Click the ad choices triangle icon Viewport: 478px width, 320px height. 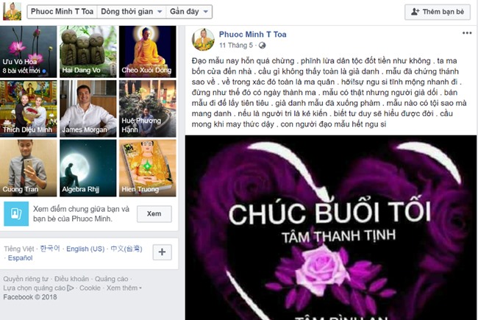tap(71, 288)
